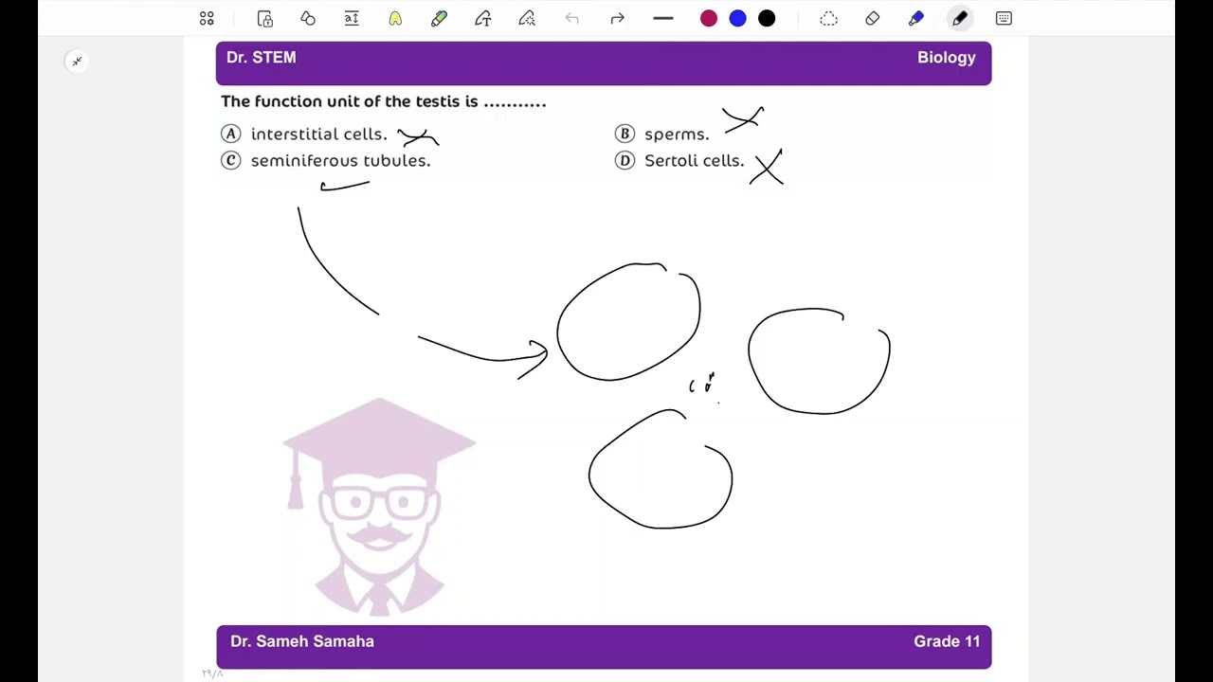Select the dotted magic pen tool
Image resolution: width=1213 pixels, height=682 pixels.
[x=527, y=18]
